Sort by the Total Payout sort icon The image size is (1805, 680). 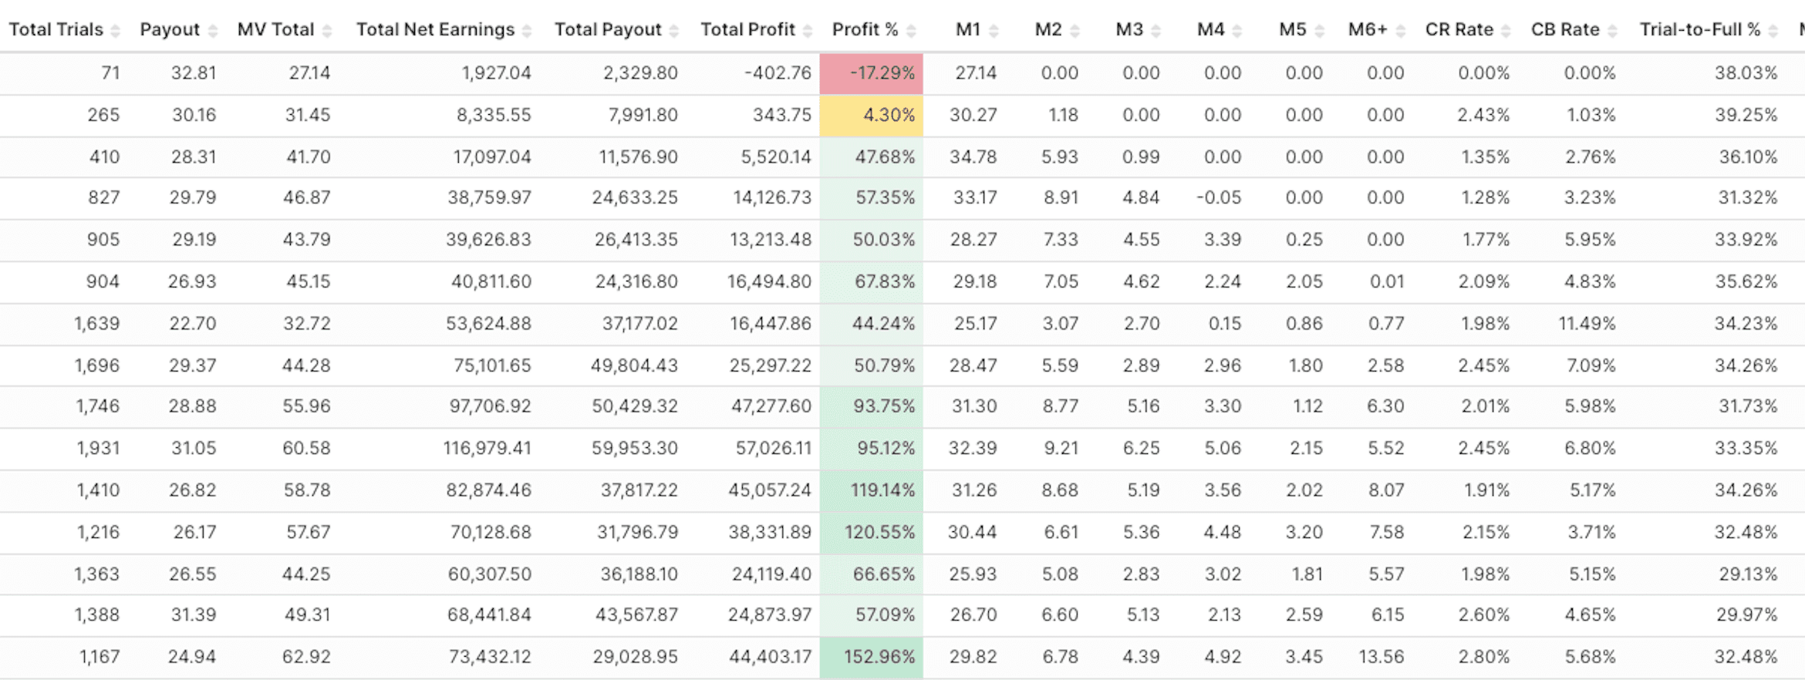pos(674,31)
